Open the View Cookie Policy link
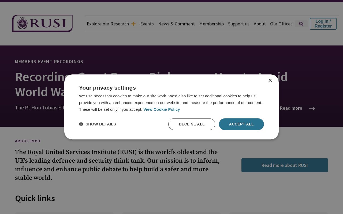Screen dimensions: 343x214 [x=162, y=109]
